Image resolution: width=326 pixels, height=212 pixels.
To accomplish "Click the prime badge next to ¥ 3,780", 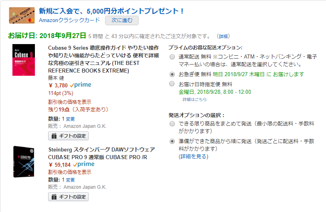I will coord(81,85).
